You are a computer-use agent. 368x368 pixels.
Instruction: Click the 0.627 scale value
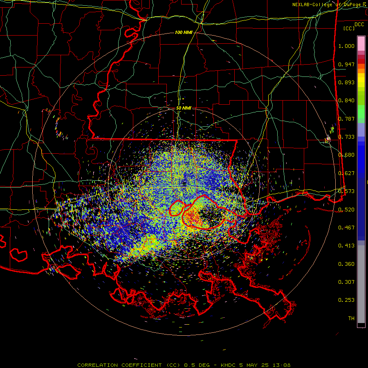coord(346,173)
